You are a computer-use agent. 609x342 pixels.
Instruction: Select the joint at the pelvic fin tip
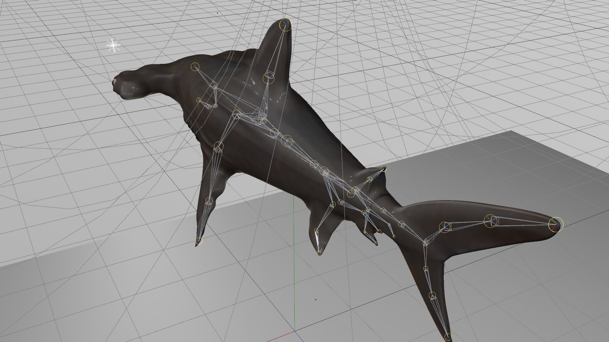(x=319, y=253)
